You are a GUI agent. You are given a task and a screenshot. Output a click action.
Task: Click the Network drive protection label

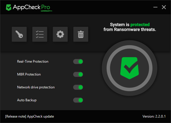[x=36, y=87]
